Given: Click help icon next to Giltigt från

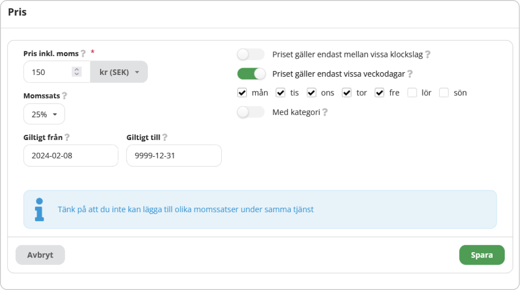Looking at the screenshot, I should click(67, 138).
